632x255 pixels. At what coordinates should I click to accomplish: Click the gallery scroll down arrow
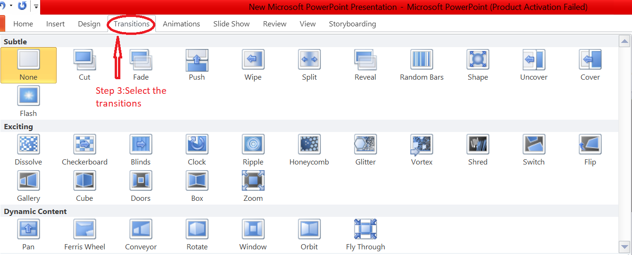625,247
